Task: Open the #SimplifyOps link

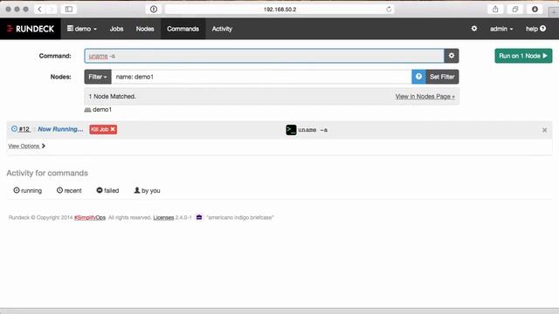Action: click(x=90, y=217)
